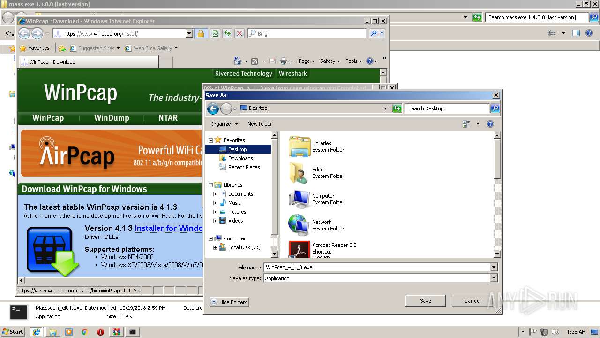Click the IE forward navigation arrow
This screenshot has width=600, height=338.
pyautogui.click(x=37, y=33)
